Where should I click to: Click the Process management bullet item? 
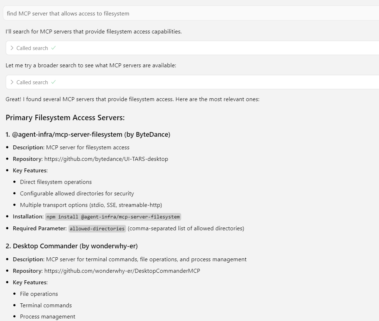48,317
